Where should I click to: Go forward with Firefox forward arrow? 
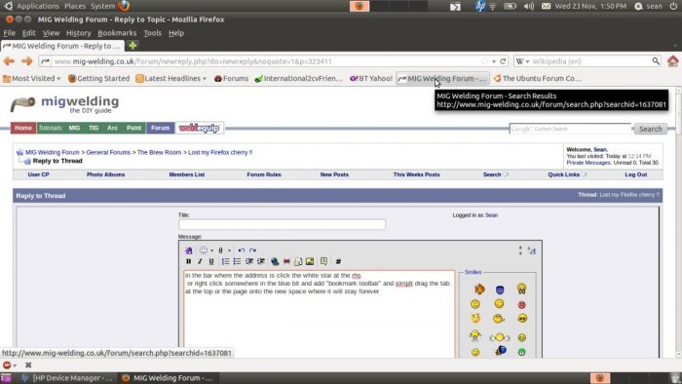pyautogui.click(x=26, y=61)
